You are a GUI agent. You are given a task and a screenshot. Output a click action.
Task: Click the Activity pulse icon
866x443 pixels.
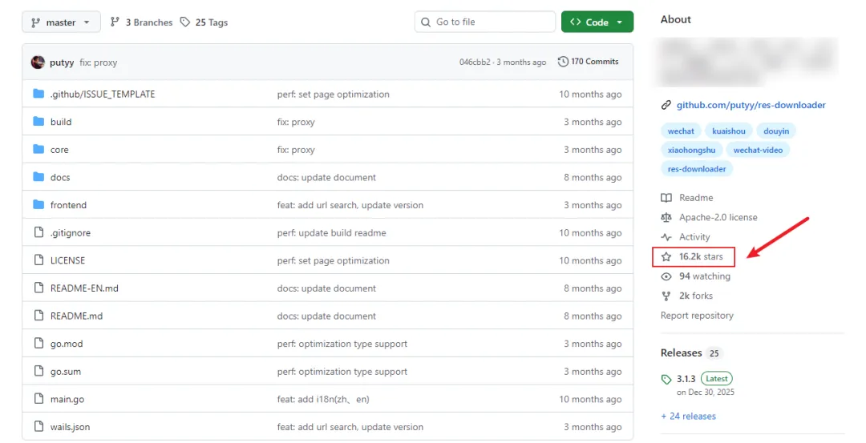coord(666,237)
